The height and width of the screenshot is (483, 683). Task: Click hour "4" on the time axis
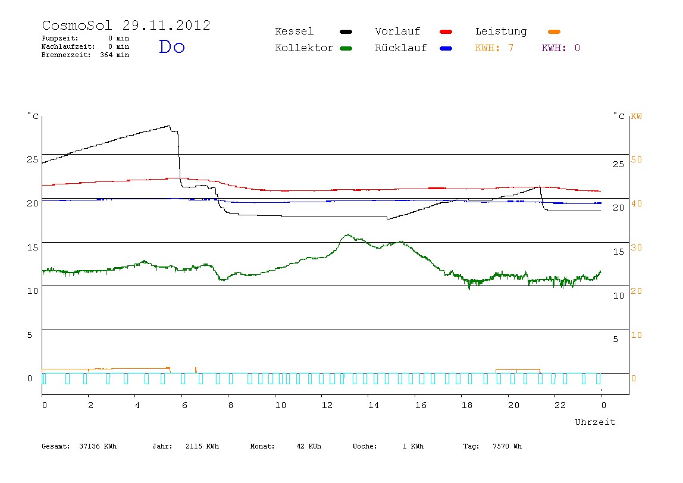coord(137,405)
